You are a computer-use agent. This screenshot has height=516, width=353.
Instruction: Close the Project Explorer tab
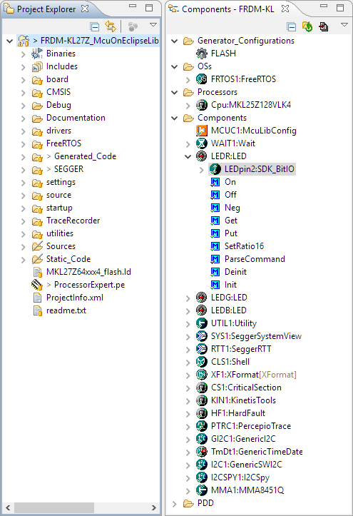85,9
